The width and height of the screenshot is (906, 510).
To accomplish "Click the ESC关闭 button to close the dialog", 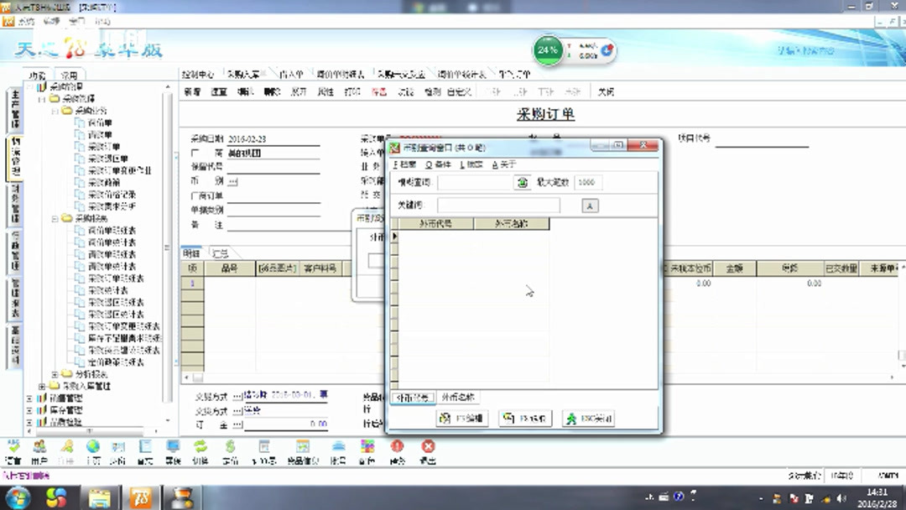I will pos(589,418).
